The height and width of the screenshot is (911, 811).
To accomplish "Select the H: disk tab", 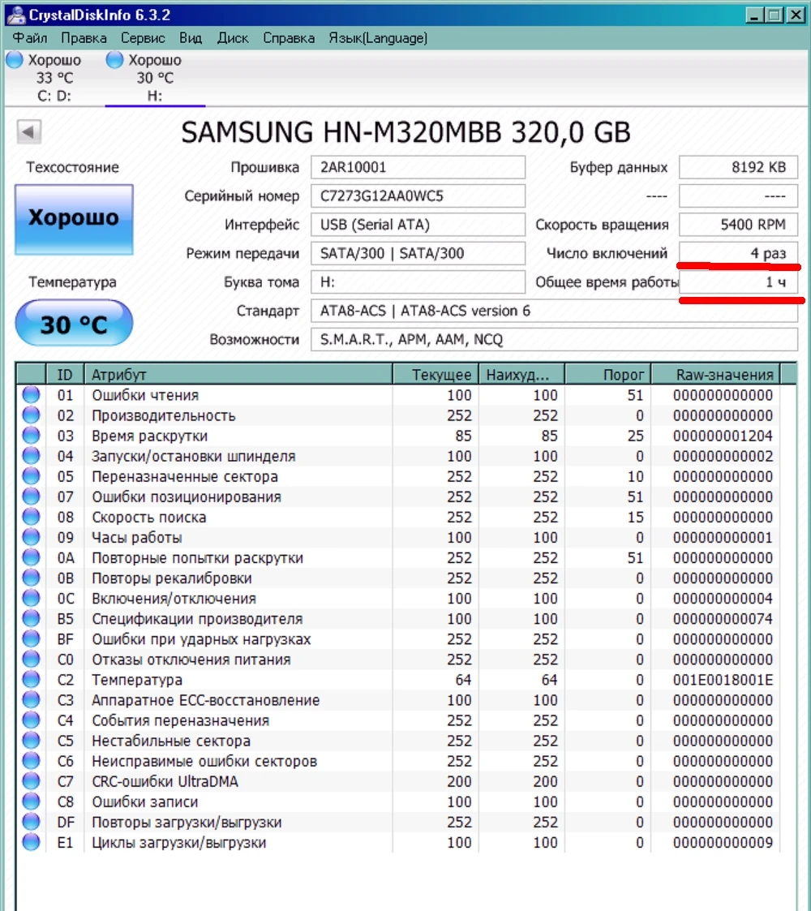I will point(155,78).
